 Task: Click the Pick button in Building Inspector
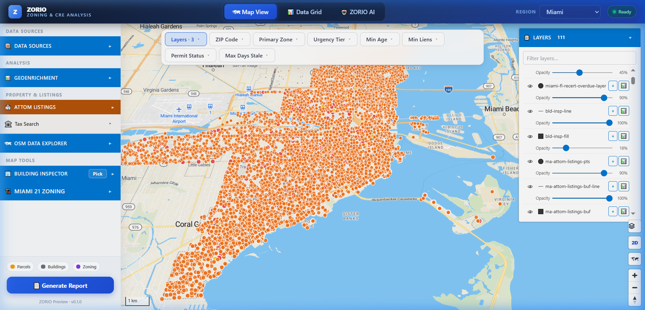(x=98, y=174)
